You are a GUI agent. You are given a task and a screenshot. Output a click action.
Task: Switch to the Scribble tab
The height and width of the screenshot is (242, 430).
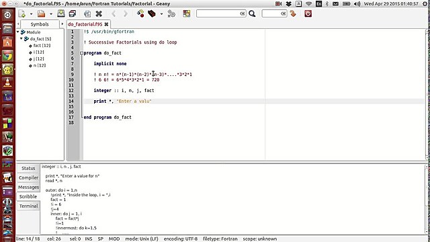28,196
